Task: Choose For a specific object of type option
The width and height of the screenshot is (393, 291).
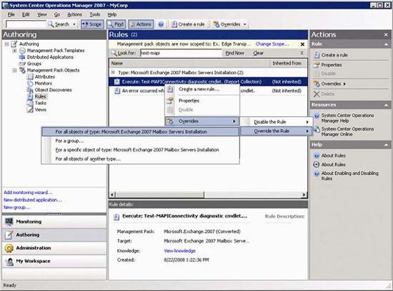Action: pos(140,150)
